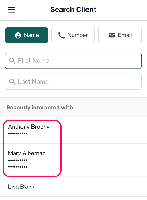147x200 pixels.
Task: Click the Recently interacted with header
Action: point(40,108)
